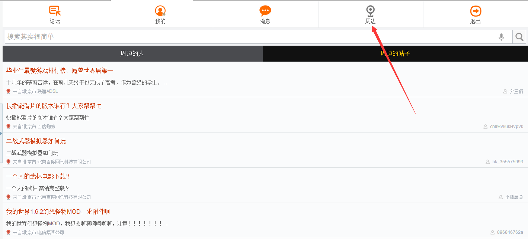Switch to the 周边的人 tab
This screenshot has width=528, height=239.
(x=132, y=53)
